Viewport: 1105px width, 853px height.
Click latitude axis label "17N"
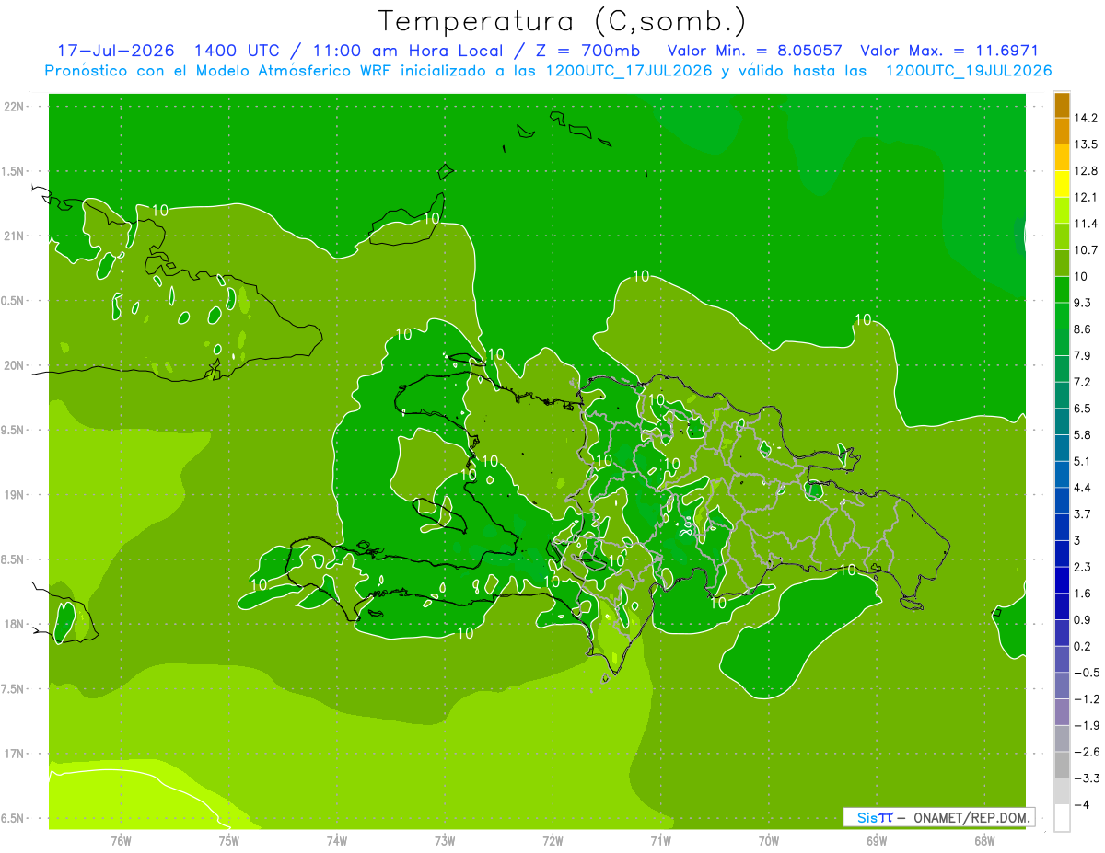[x=13, y=754]
